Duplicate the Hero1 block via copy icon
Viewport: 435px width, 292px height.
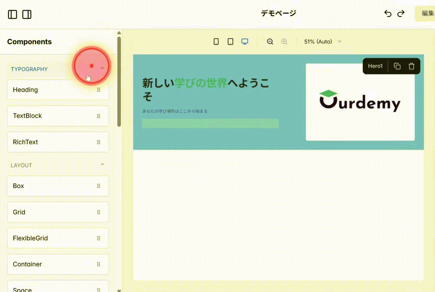[397, 66]
